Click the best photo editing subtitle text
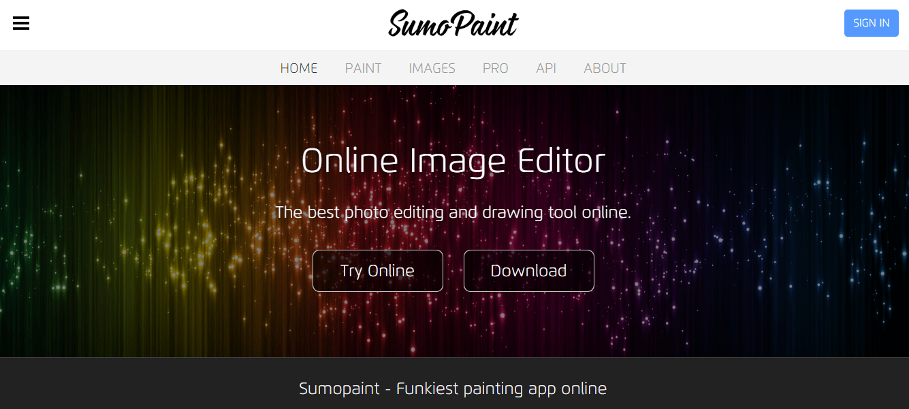This screenshot has height=409, width=909. pyautogui.click(x=453, y=212)
